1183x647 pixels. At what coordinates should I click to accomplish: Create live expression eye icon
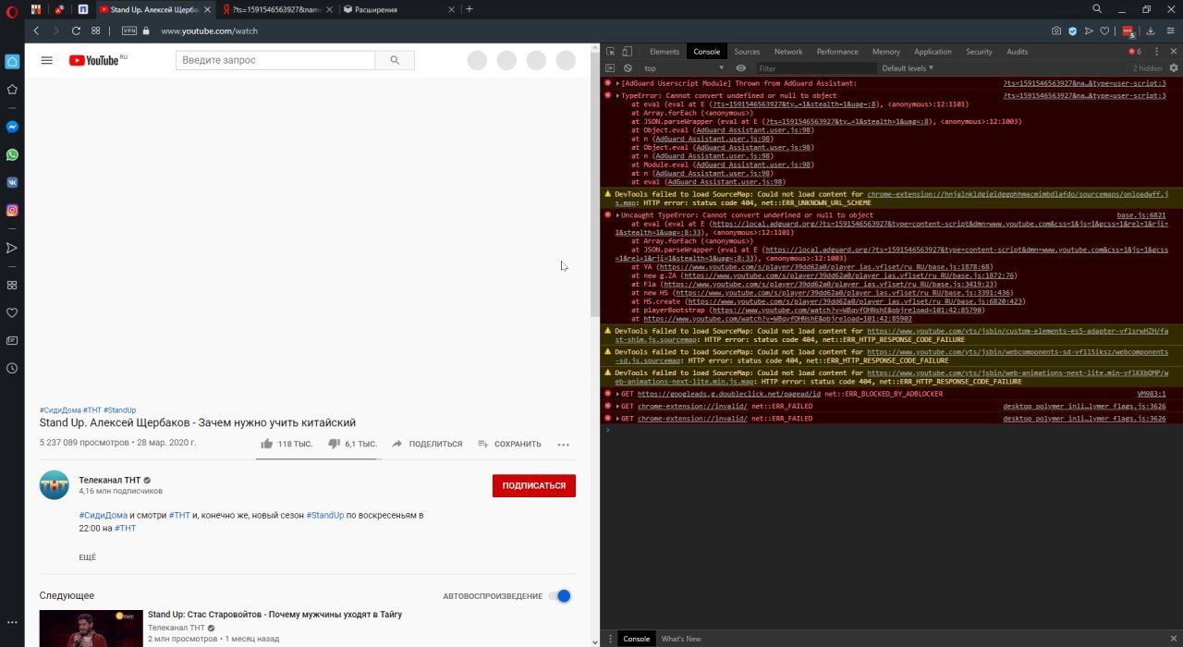pos(740,68)
